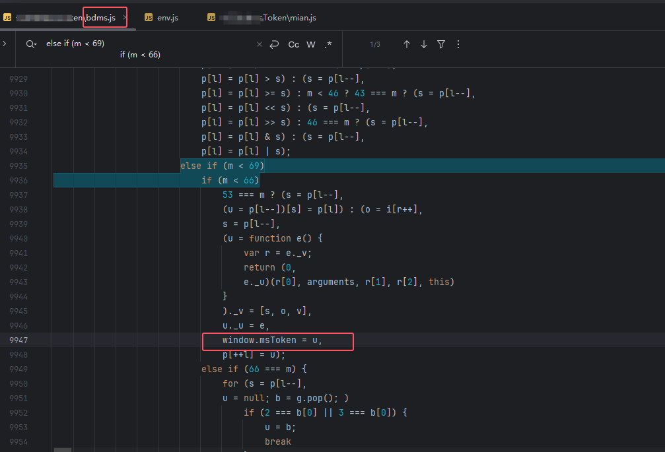Jump to next search occurrence
The width and height of the screenshot is (665, 452).
tap(424, 44)
